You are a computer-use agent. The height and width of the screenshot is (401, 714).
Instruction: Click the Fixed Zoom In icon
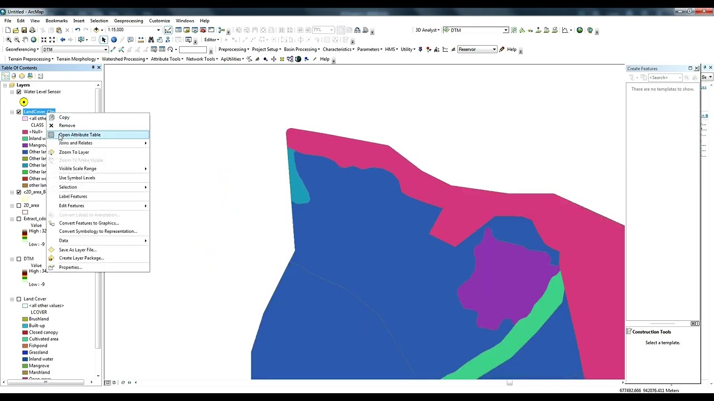click(44, 40)
